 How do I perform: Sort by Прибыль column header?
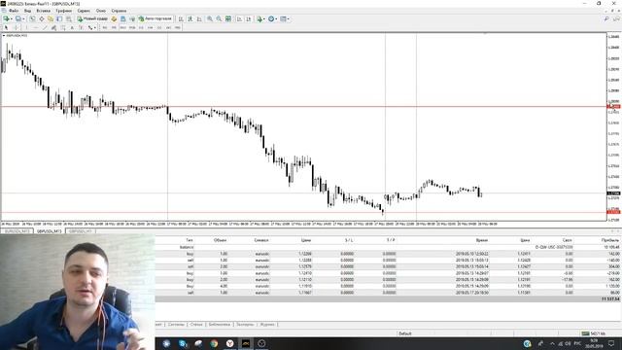coord(610,240)
